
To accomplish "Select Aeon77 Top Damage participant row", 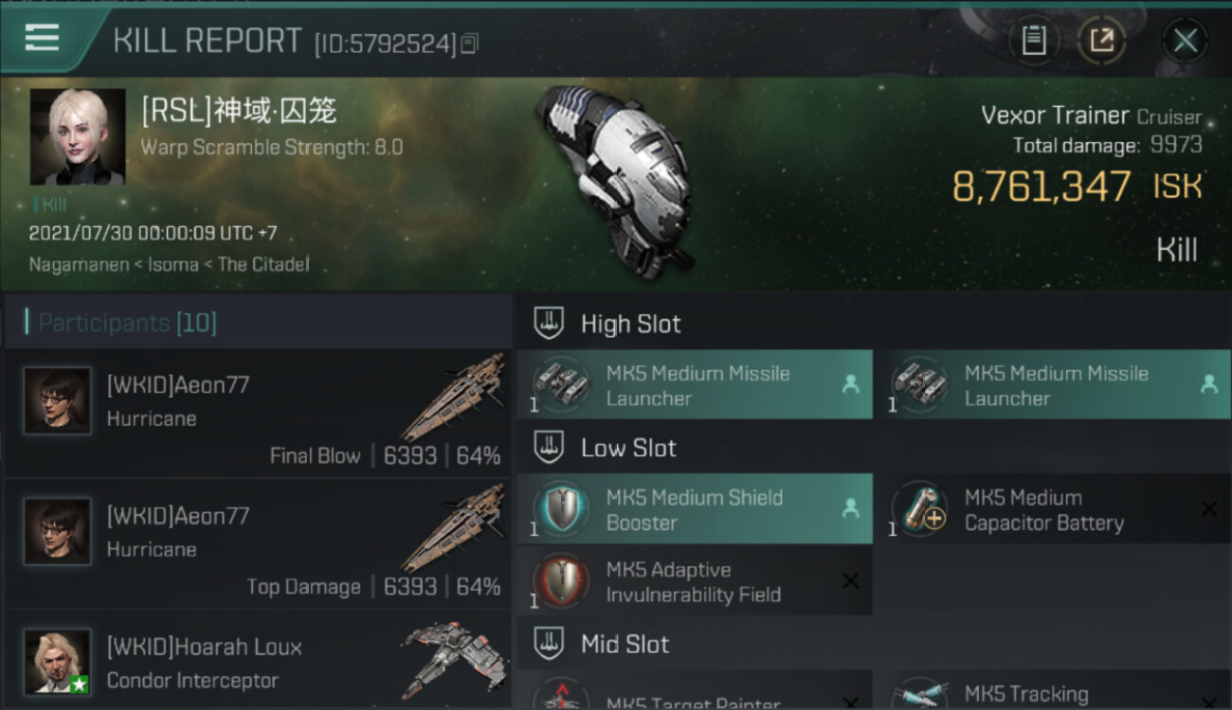I will [258, 543].
